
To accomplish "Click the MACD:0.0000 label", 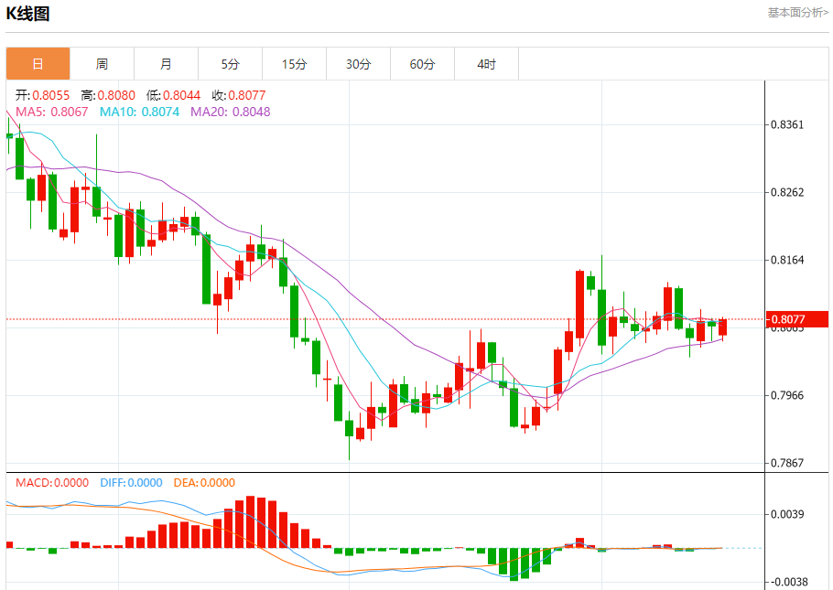I will coord(52,482).
